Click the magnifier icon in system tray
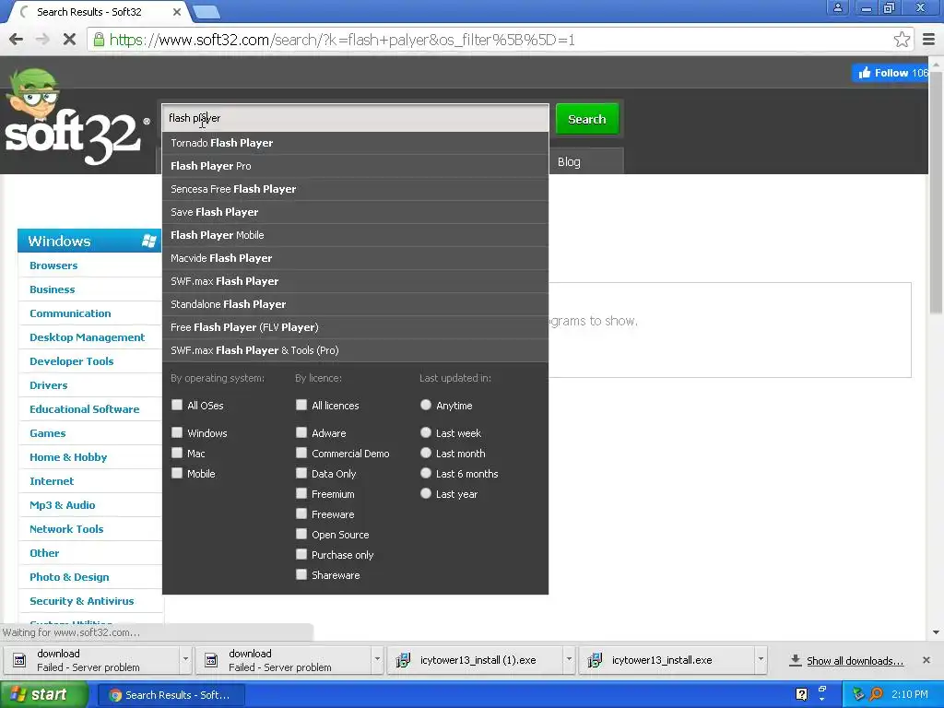944x708 pixels. click(876, 695)
